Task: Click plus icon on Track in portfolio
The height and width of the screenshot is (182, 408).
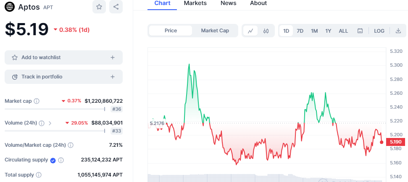Action: 113,77
